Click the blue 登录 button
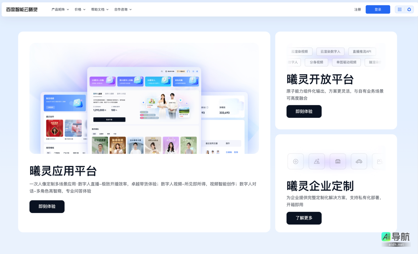The image size is (418, 254). (378, 9)
